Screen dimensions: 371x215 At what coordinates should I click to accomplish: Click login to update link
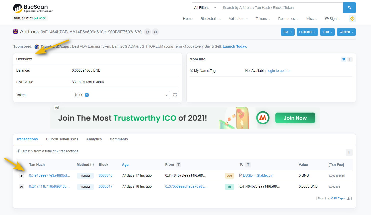pos(279,71)
